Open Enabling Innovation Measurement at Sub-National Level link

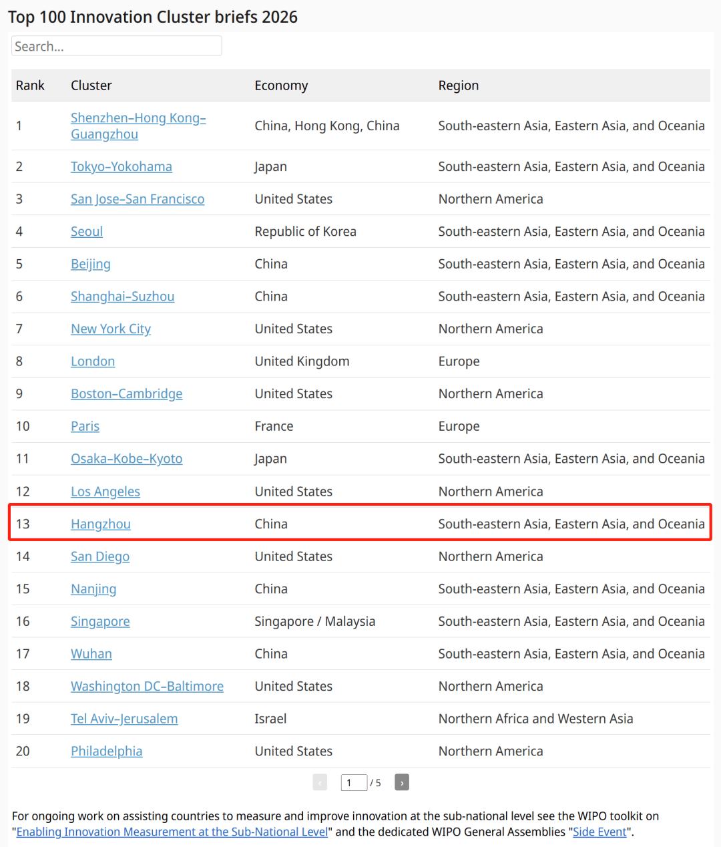(x=172, y=832)
